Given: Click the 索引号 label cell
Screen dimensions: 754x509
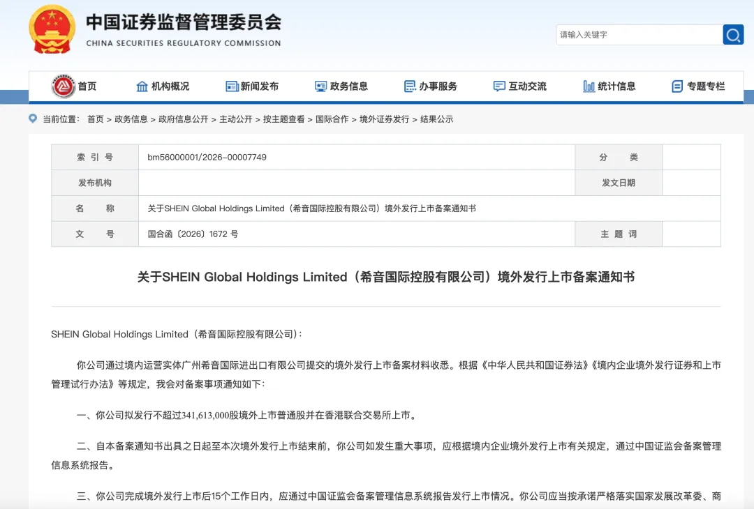Looking at the screenshot, I should [x=95, y=157].
